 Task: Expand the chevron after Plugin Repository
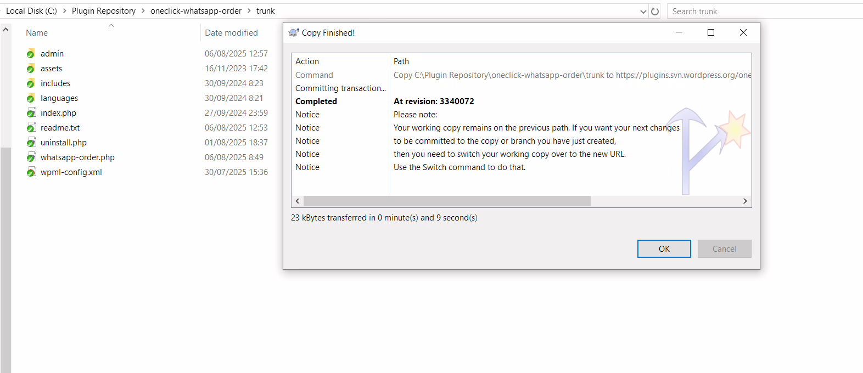(143, 11)
